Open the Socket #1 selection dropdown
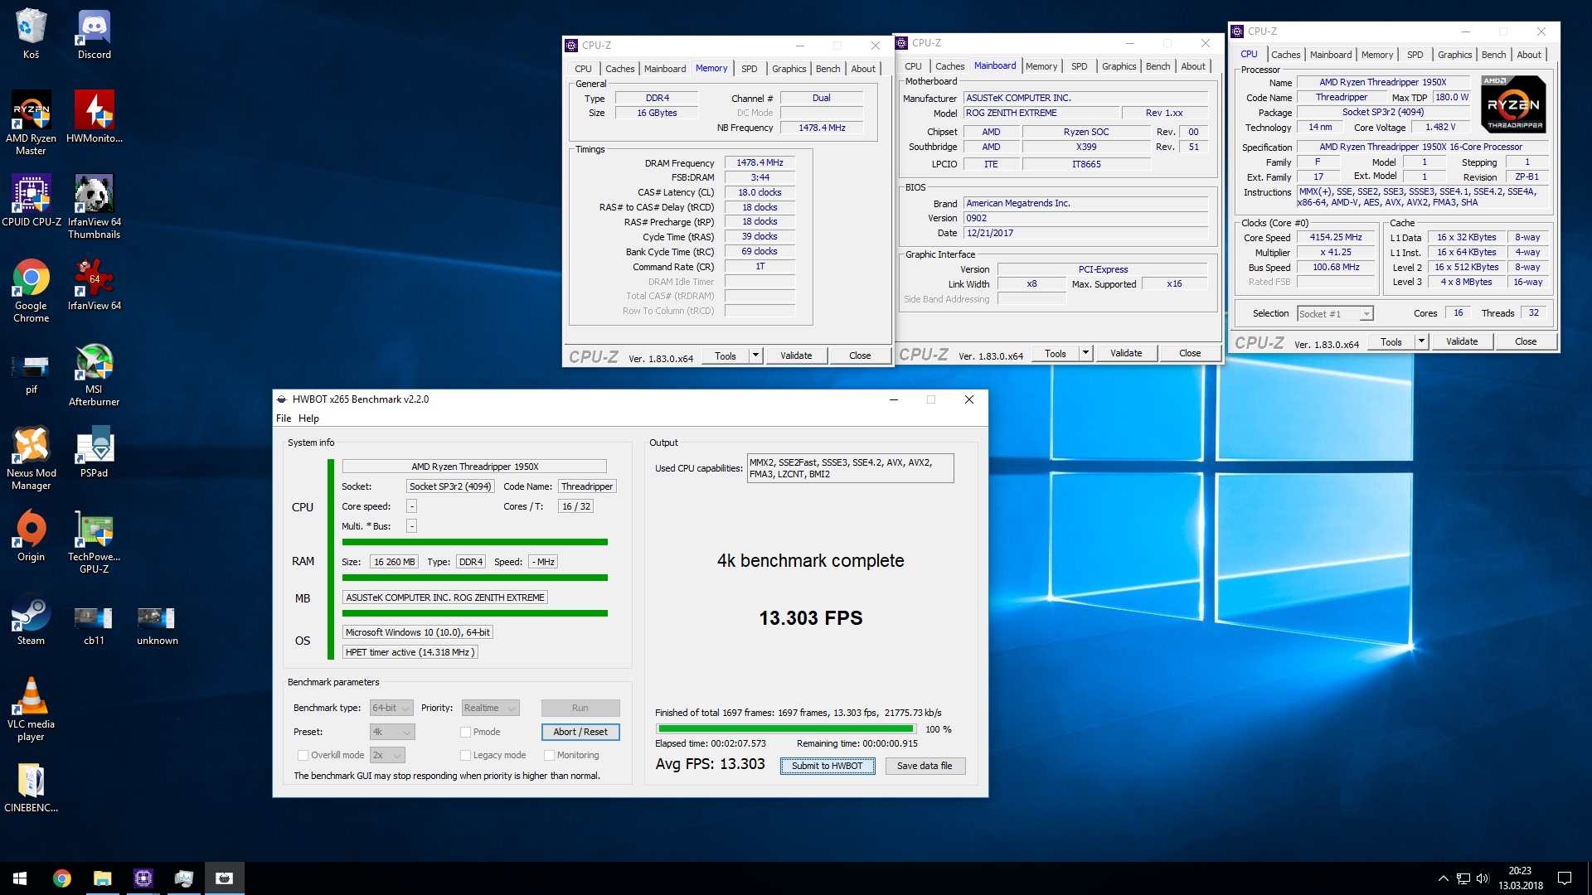The height and width of the screenshot is (895, 1592). pyautogui.click(x=1335, y=313)
